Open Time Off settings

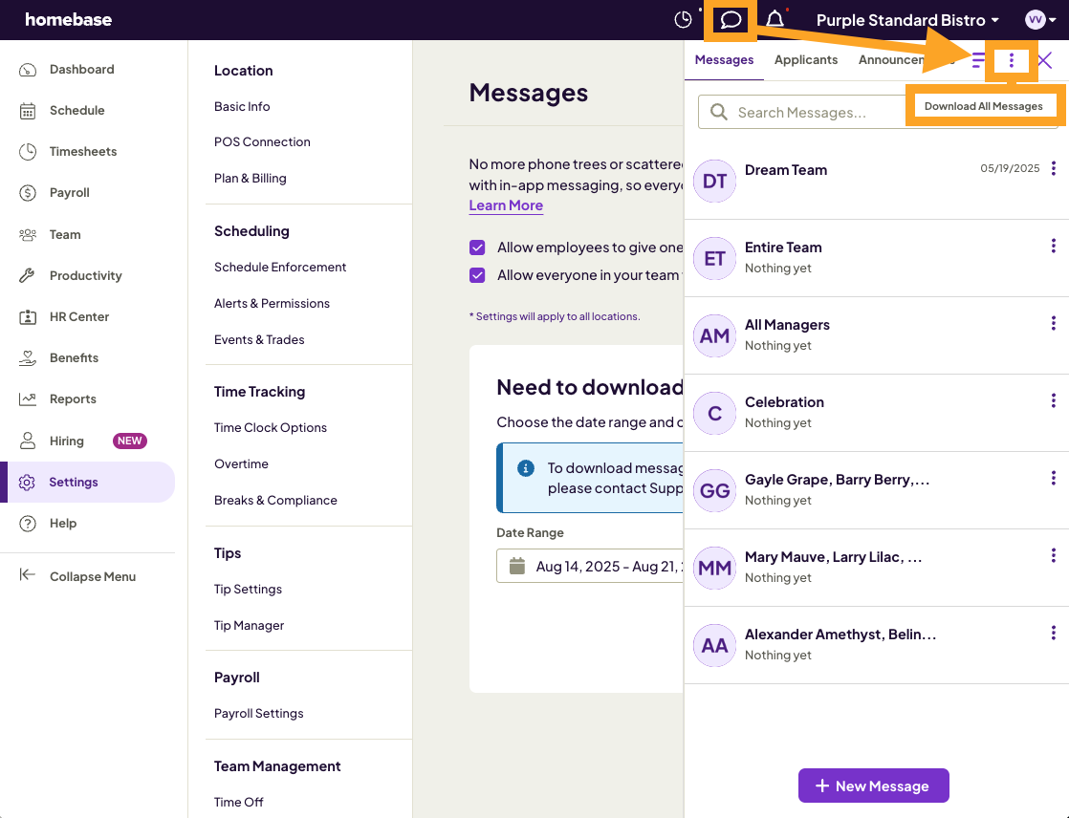click(239, 803)
